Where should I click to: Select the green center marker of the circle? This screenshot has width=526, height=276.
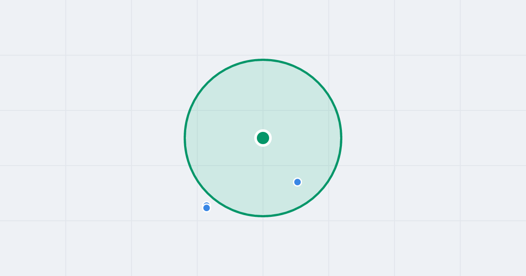tap(263, 138)
